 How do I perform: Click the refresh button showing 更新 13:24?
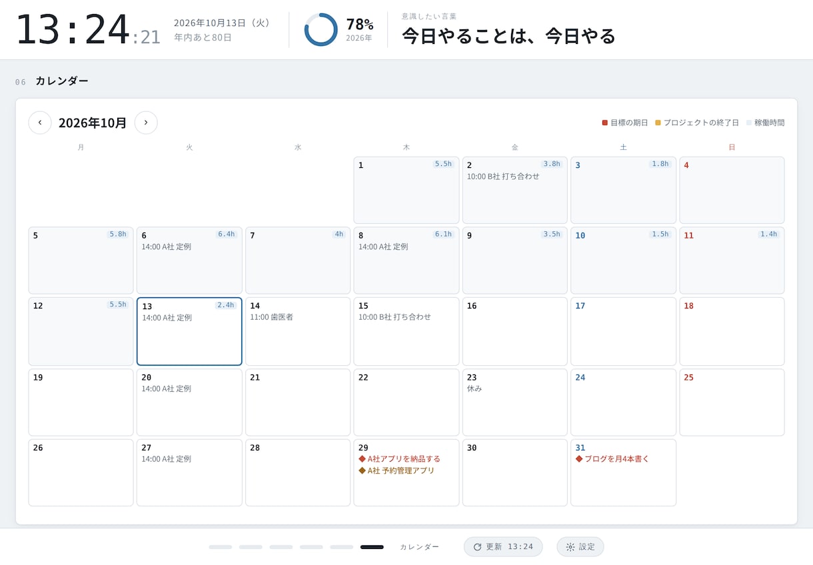(503, 546)
